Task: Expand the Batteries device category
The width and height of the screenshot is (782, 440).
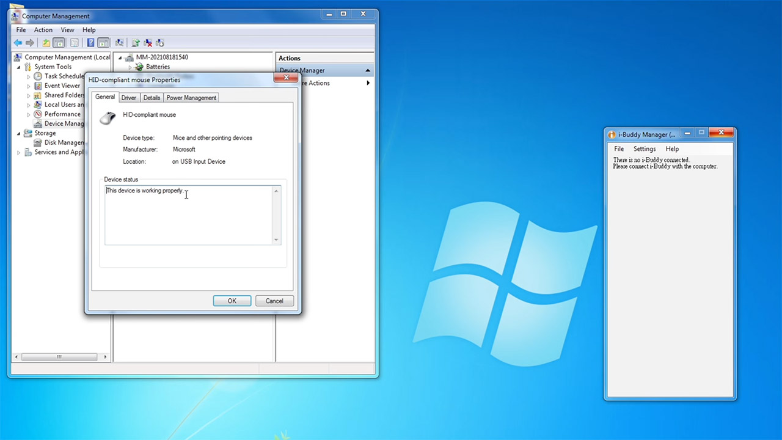Action: coord(130,67)
